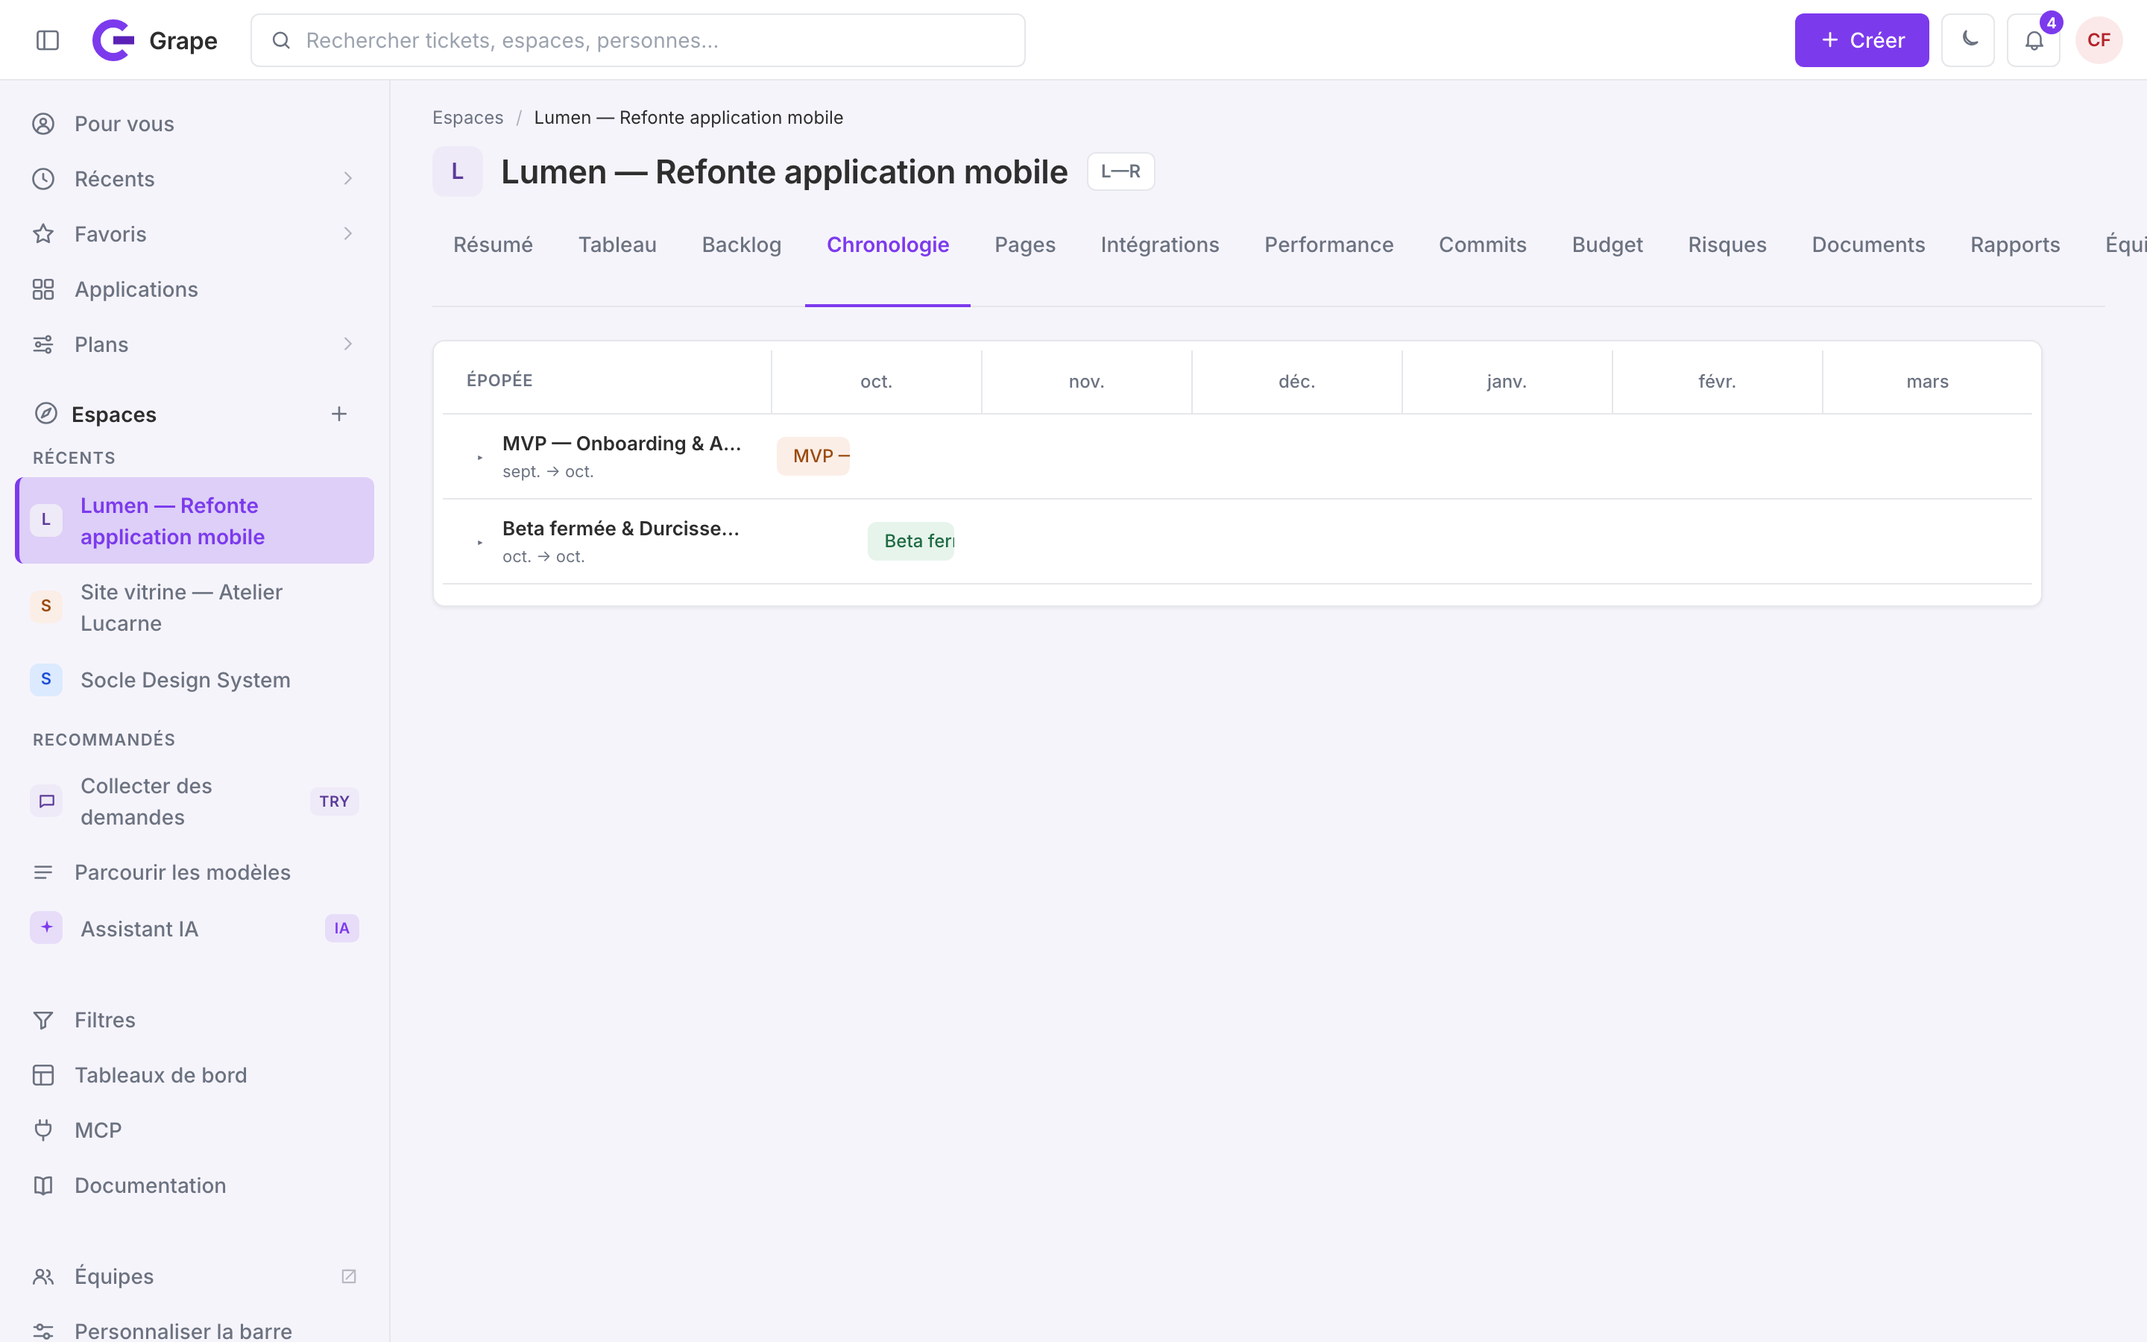Viewport: 2147px width, 1342px height.
Task: Click the Tableaux de bord layout icon
Action: click(43, 1075)
